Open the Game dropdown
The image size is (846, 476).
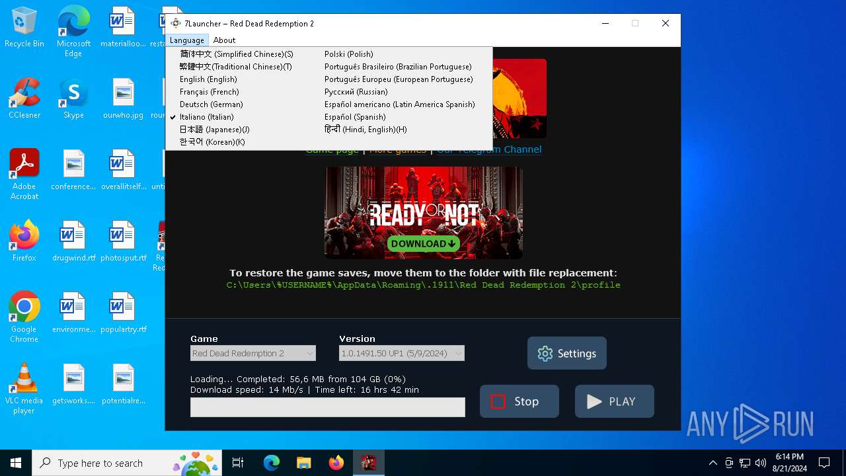click(253, 354)
